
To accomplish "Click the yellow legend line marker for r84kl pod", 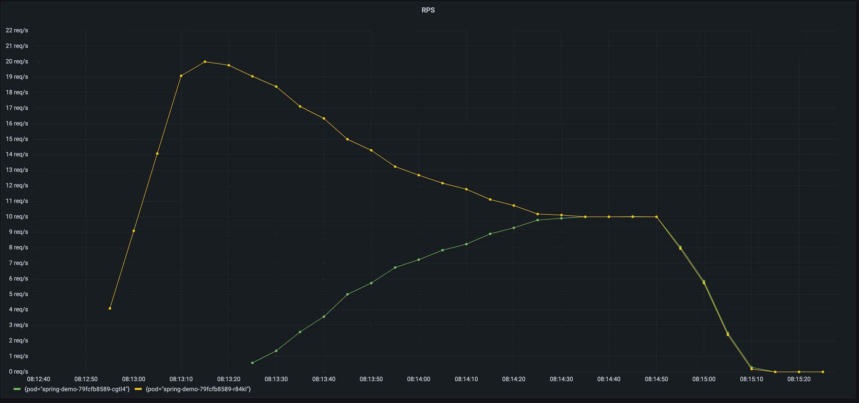I will tap(138, 389).
